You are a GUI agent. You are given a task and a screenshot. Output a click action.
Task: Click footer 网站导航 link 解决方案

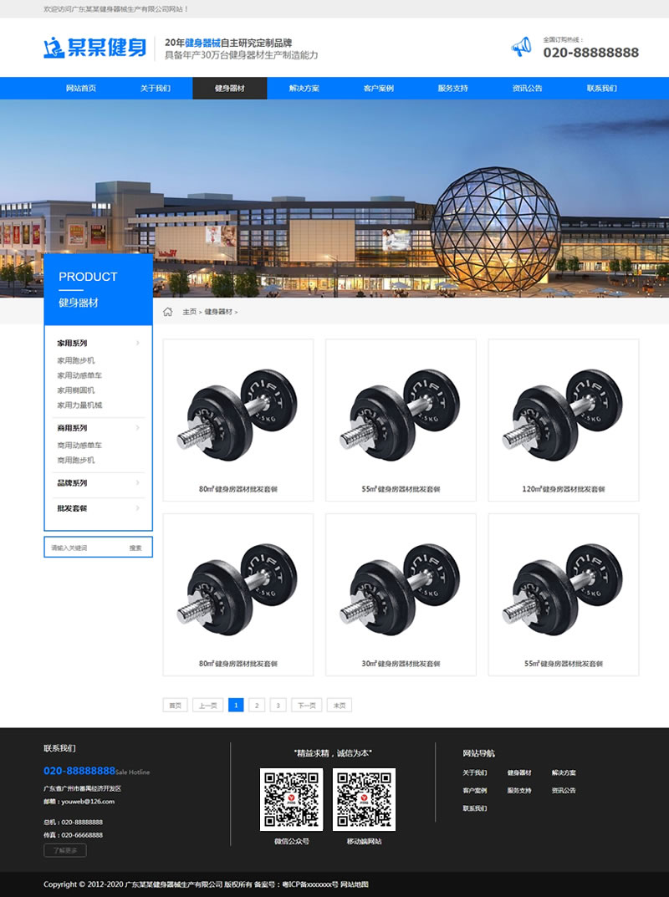pyautogui.click(x=564, y=773)
